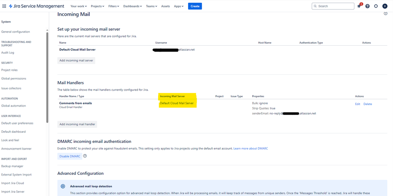393x196 pixels.
Task: Open External System Import in sidebar
Action: click(16, 175)
